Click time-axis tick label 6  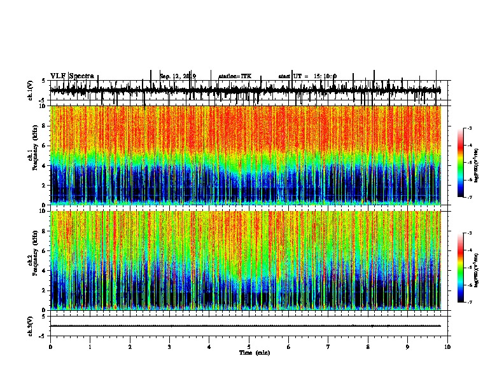(289, 347)
